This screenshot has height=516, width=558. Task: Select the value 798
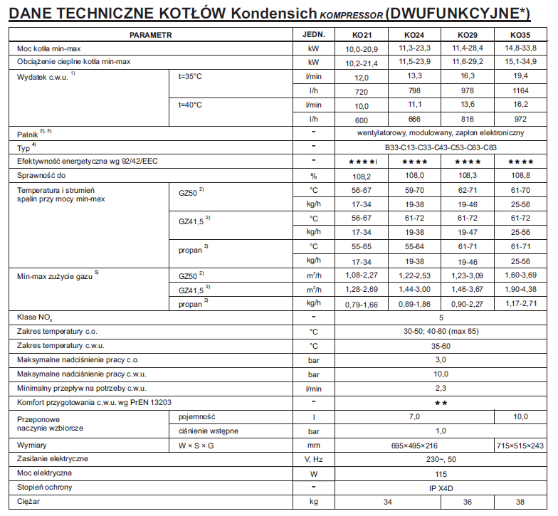[x=414, y=91]
